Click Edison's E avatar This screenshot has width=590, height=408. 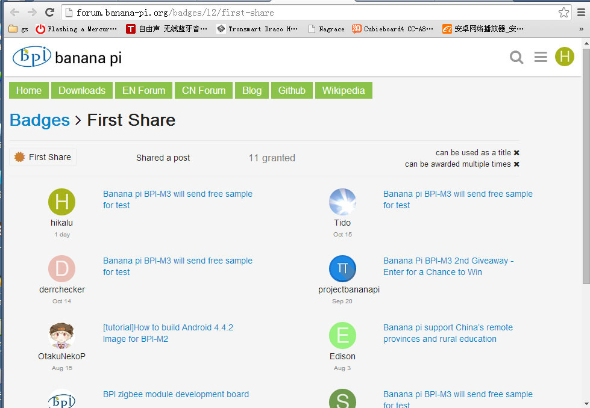[342, 336]
